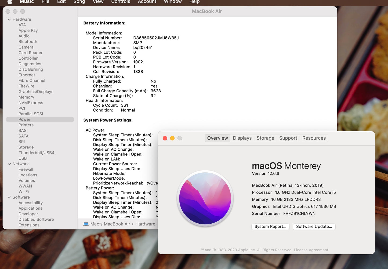This screenshot has height=269, width=388.
Task: Click the macOS Monterey logo image
Action: pos(205,198)
